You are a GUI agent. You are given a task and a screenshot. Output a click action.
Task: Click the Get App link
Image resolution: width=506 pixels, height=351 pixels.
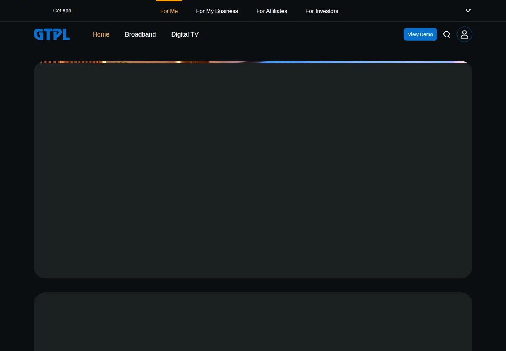(x=62, y=11)
